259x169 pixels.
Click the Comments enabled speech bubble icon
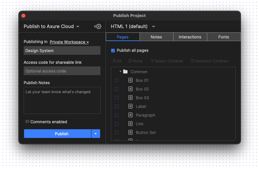[27, 122]
